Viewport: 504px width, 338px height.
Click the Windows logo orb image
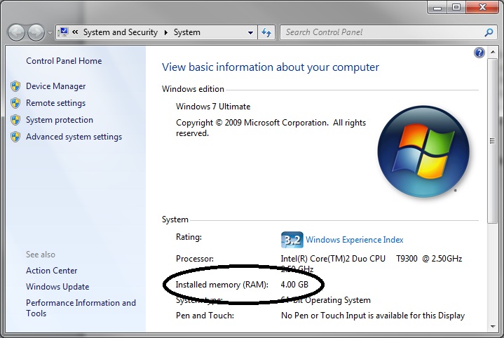coord(423,151)
